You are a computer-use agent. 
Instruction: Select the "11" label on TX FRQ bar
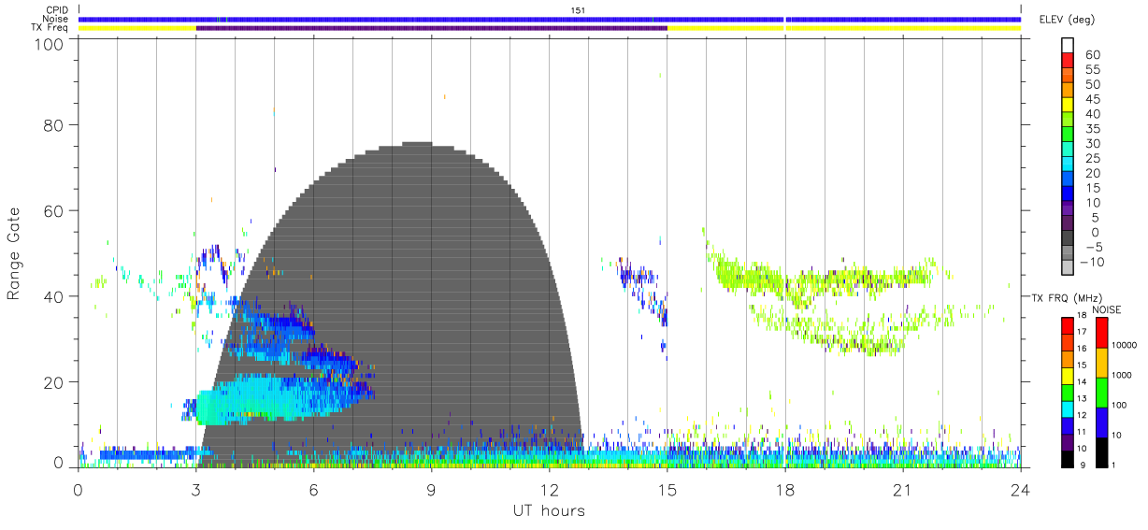coord(1080,432)
